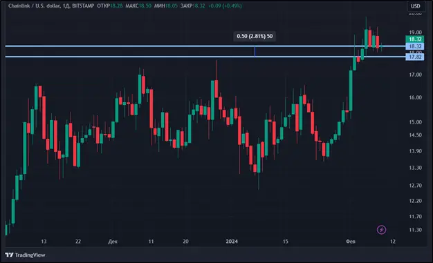The width and height of the screenshot is (433, 263).
Task: Click the green 18.32 current price label
Action: (x=415, y=39)
